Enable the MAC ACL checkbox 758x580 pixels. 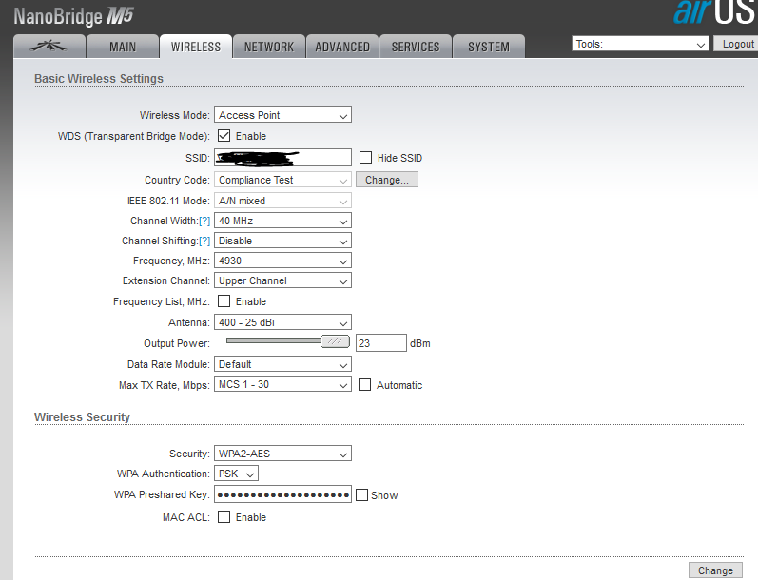point(224,517)
